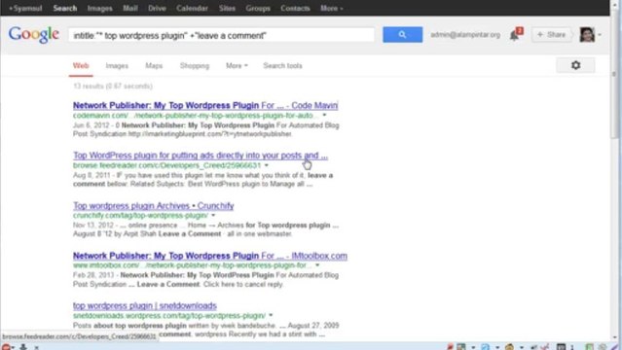Image resolution: width=622 pixels, height=350 pixels.
Task: Open Images in the top black bar
Action: click(x=99, y=8)
